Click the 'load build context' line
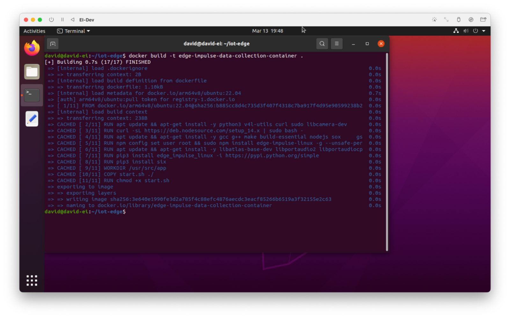The height and width of the screenshot is (318, 510). pyautogui.click(x=98, y=112)
